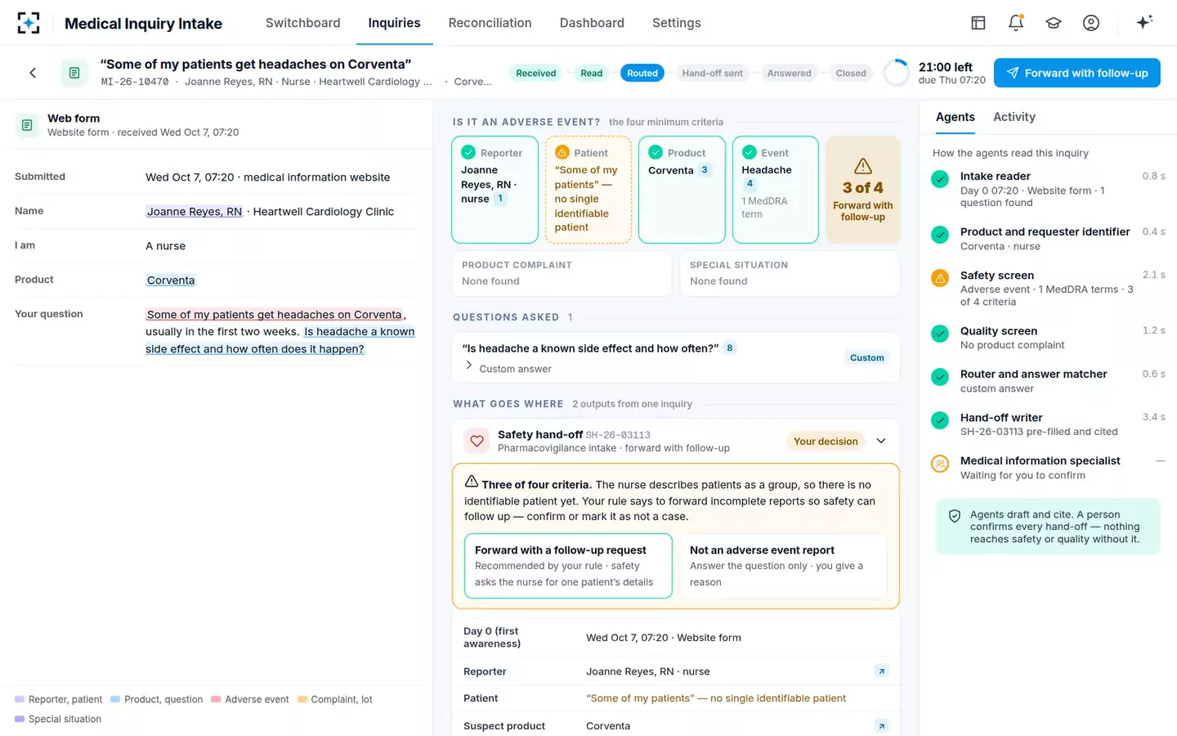Open the AI sparkle assistant icon
The image size is (1177, 736).
1144,22
